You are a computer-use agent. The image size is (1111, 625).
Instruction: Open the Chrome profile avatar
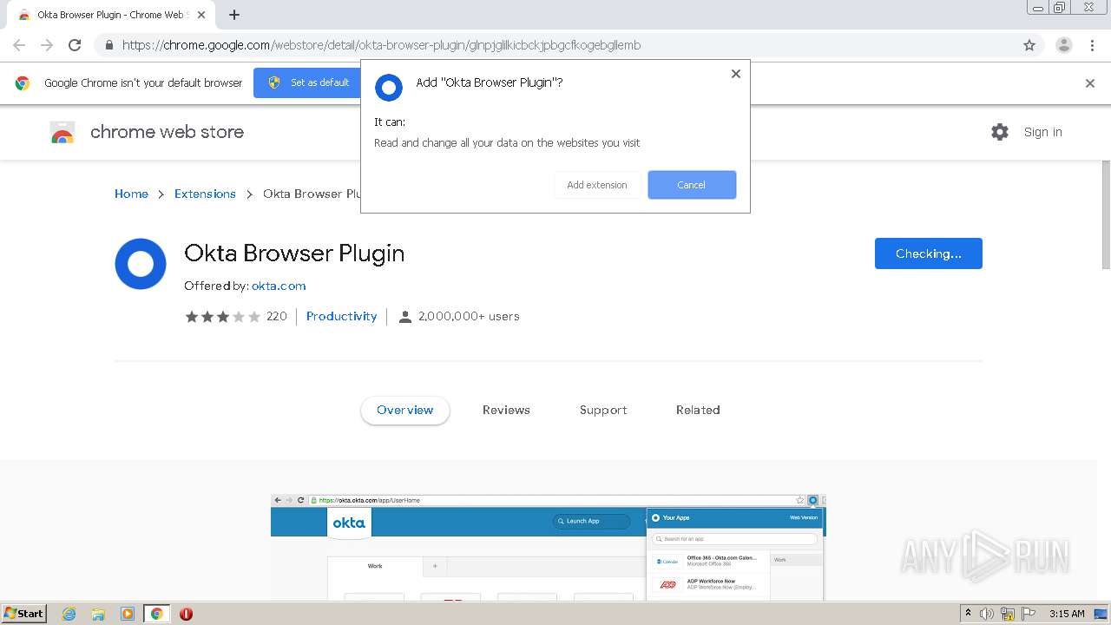point(1064,45)
